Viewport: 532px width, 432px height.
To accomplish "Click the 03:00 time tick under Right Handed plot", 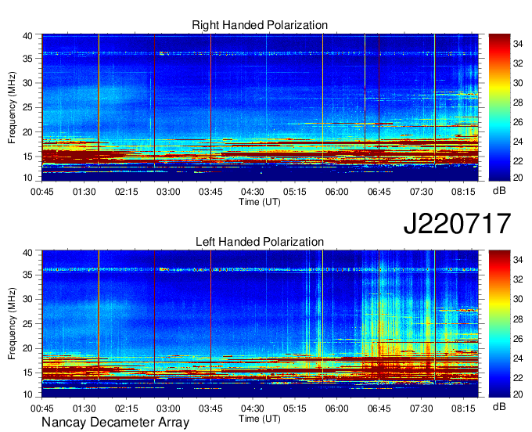I will (168, 192).
